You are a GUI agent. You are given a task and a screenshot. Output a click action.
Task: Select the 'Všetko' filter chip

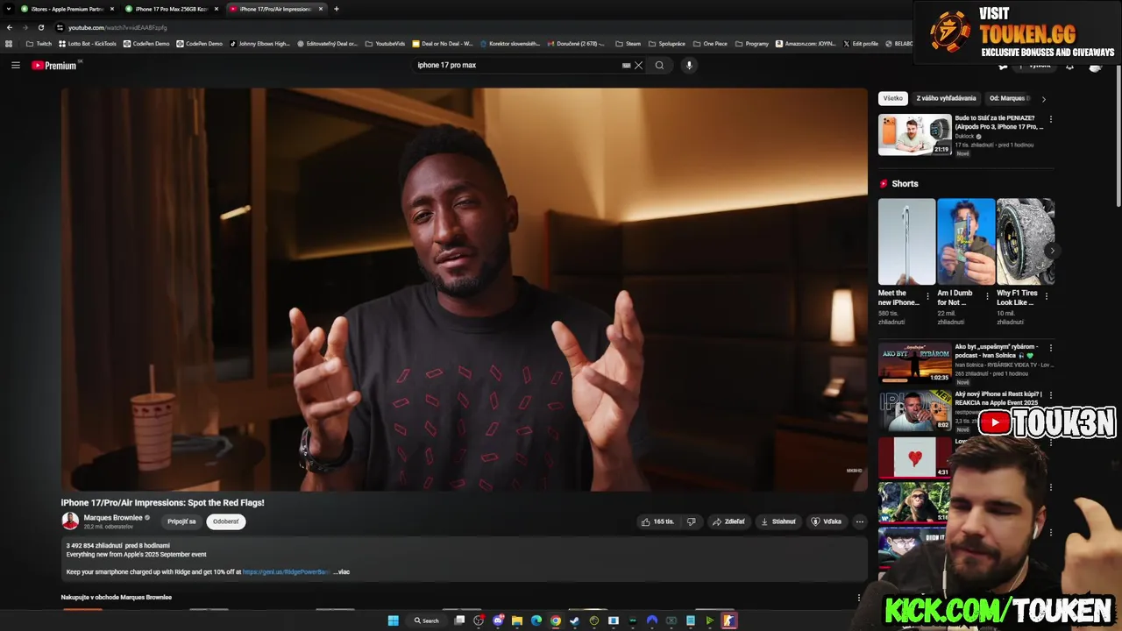coord(893,98)
